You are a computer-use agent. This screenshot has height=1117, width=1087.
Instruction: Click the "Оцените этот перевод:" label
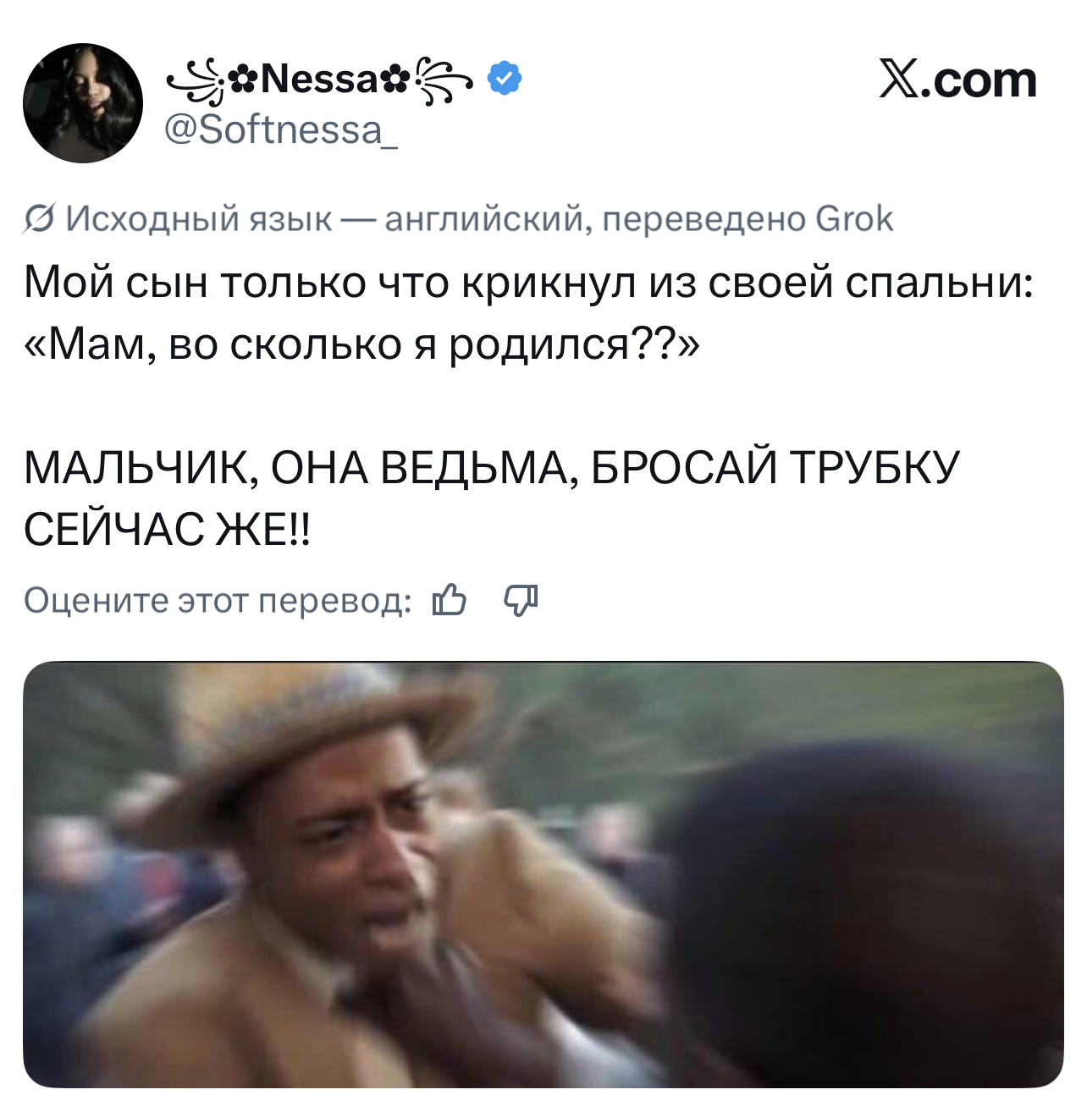[218, 601]
